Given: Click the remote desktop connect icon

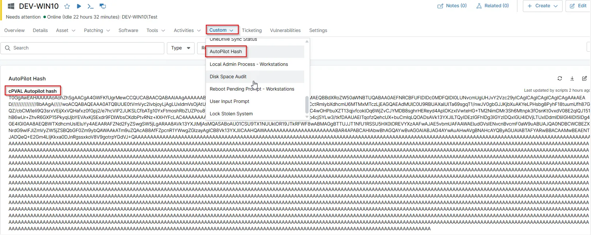Looking at the screenshot, I should coord(103,6).
